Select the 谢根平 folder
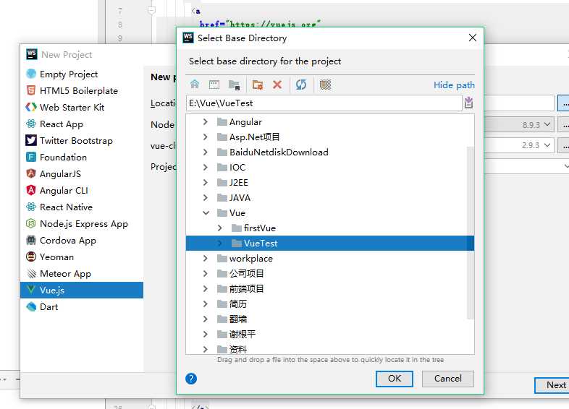569x409 pixels. tap(242, 335)
